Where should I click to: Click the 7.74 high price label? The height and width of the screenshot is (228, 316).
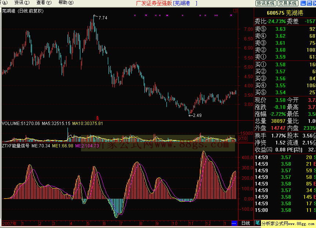click(103, 18)
